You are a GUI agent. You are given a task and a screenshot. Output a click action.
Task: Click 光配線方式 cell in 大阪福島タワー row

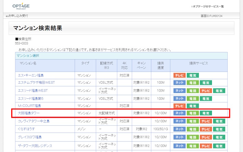click(107, 113)
